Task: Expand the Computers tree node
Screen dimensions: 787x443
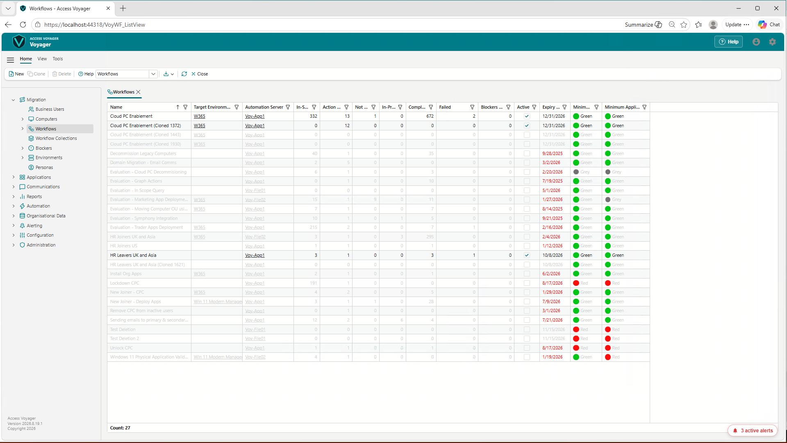Action: (23, 119)
